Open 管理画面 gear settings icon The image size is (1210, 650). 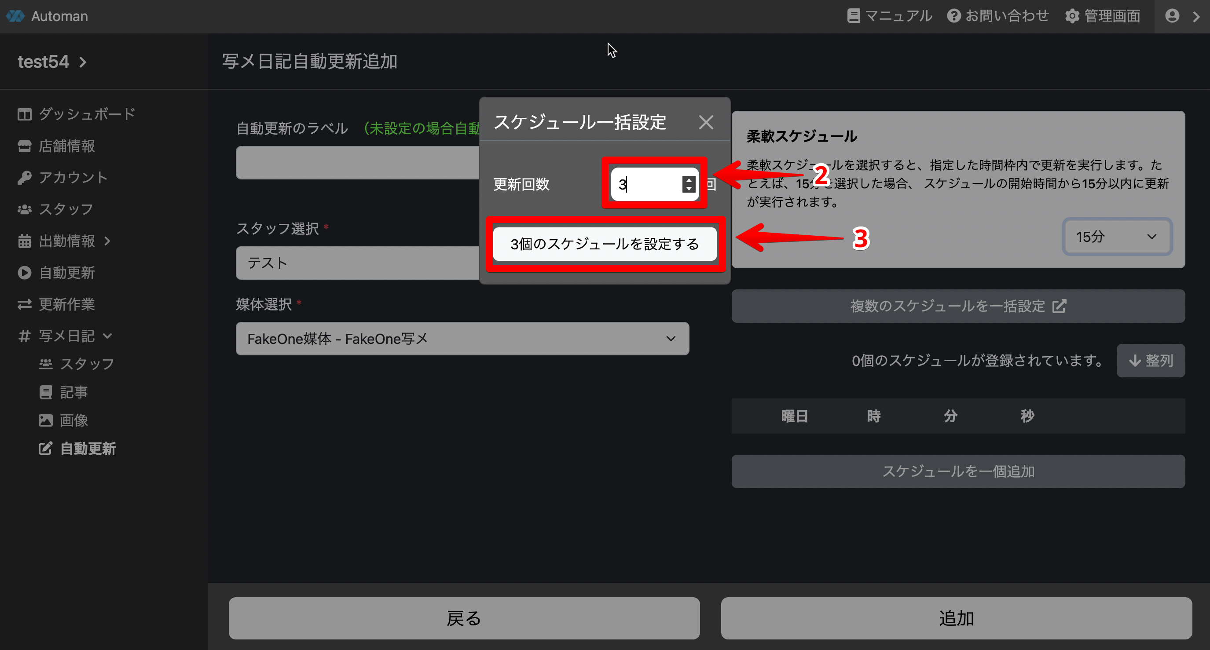[x=1072, y=16]
